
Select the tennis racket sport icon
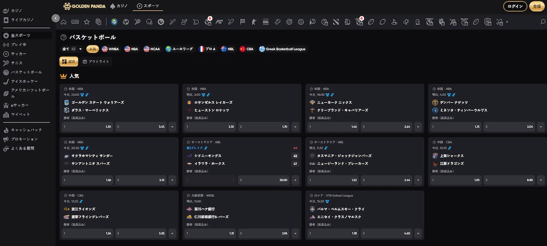[137, 22]
